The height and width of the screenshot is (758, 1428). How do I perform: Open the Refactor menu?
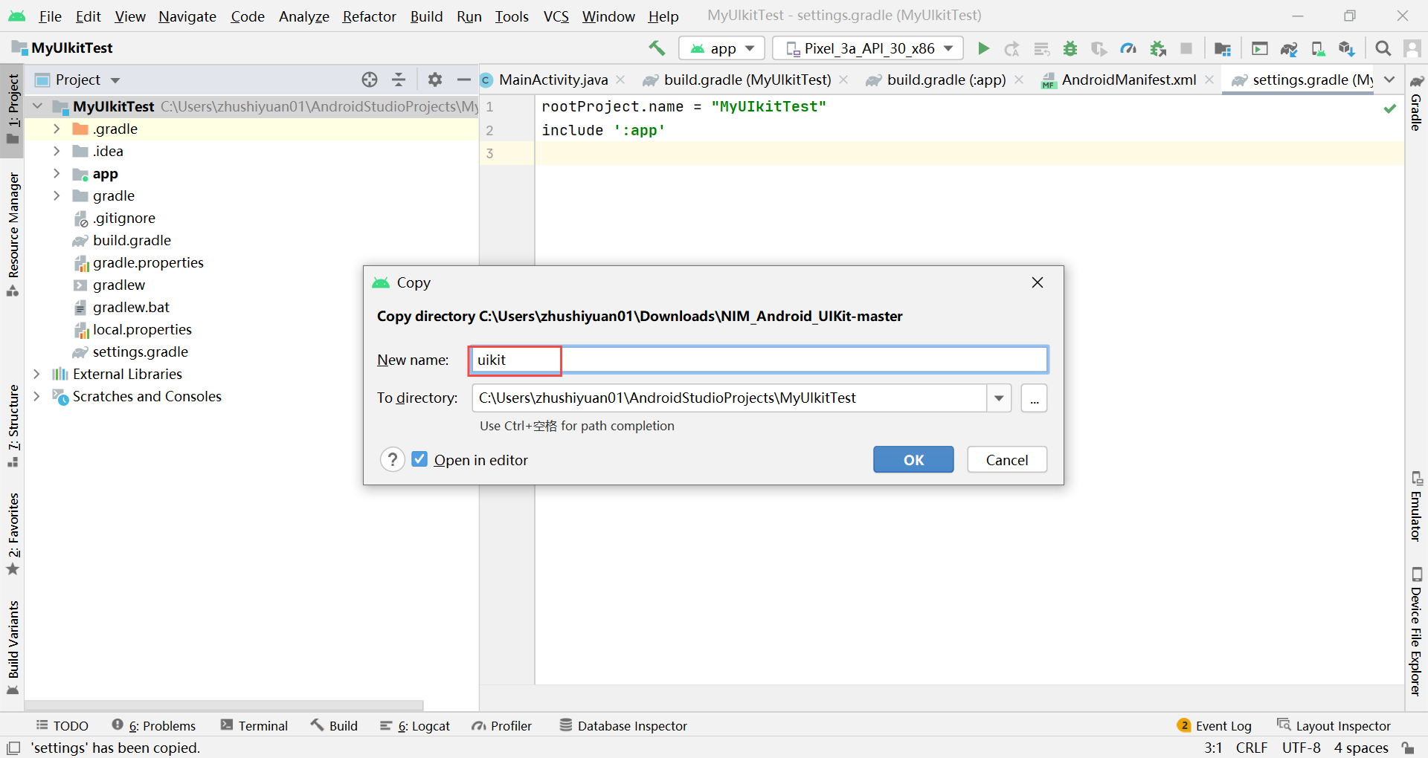[x=369, y=16]
